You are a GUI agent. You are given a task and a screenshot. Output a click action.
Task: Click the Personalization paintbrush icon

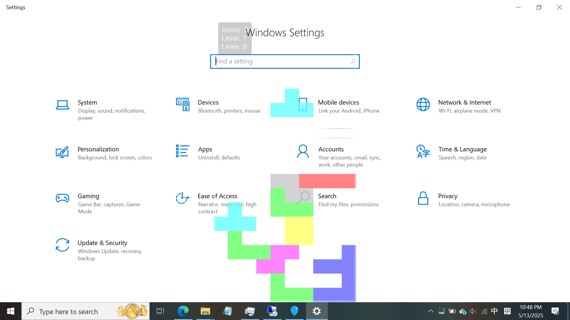tap(62, 152)
